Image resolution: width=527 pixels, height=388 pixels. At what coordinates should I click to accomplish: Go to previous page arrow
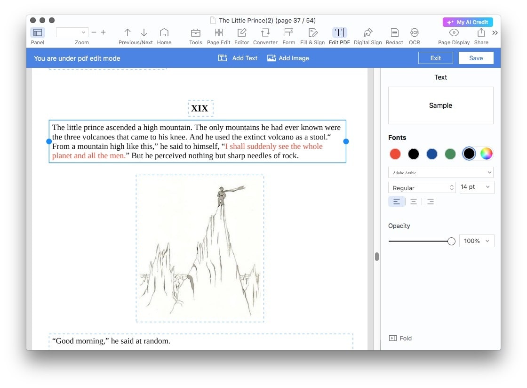[x=128, y=32]
